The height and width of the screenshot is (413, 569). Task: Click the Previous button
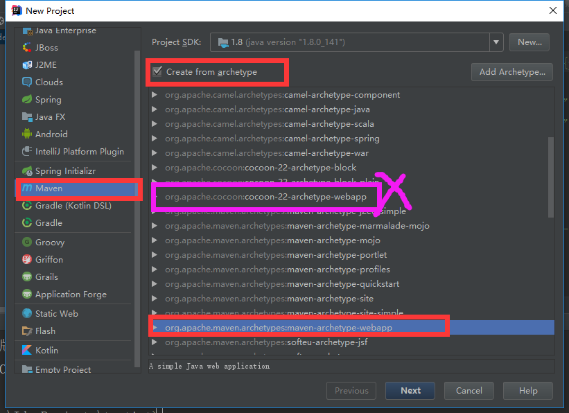(351, 391)
